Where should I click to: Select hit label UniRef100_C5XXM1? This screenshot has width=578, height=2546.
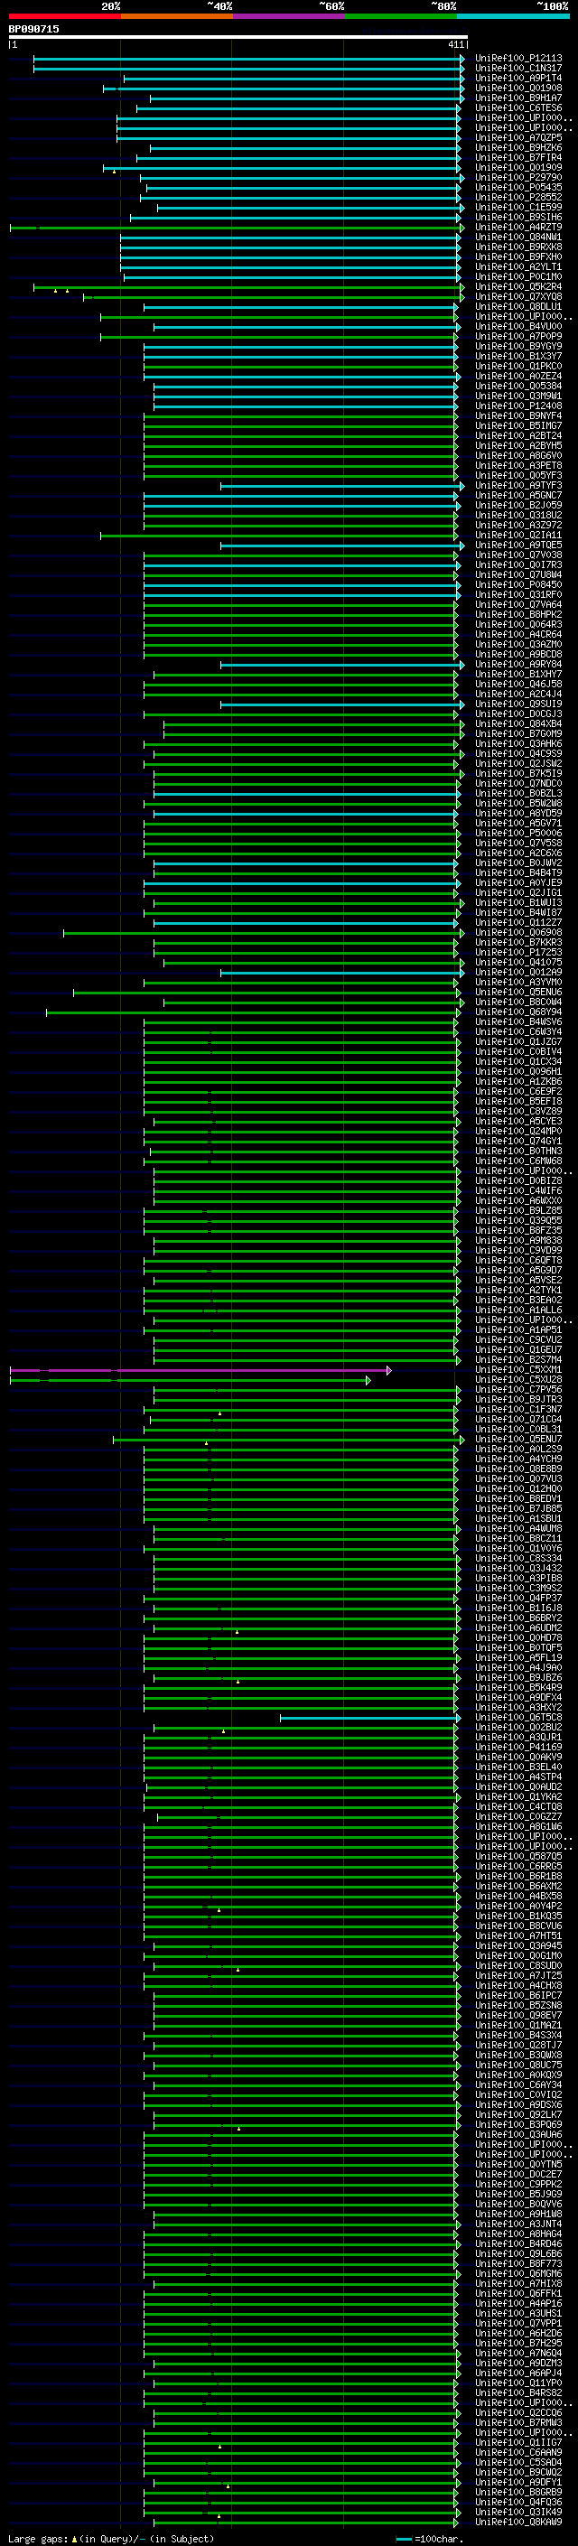coord(517,1370)
